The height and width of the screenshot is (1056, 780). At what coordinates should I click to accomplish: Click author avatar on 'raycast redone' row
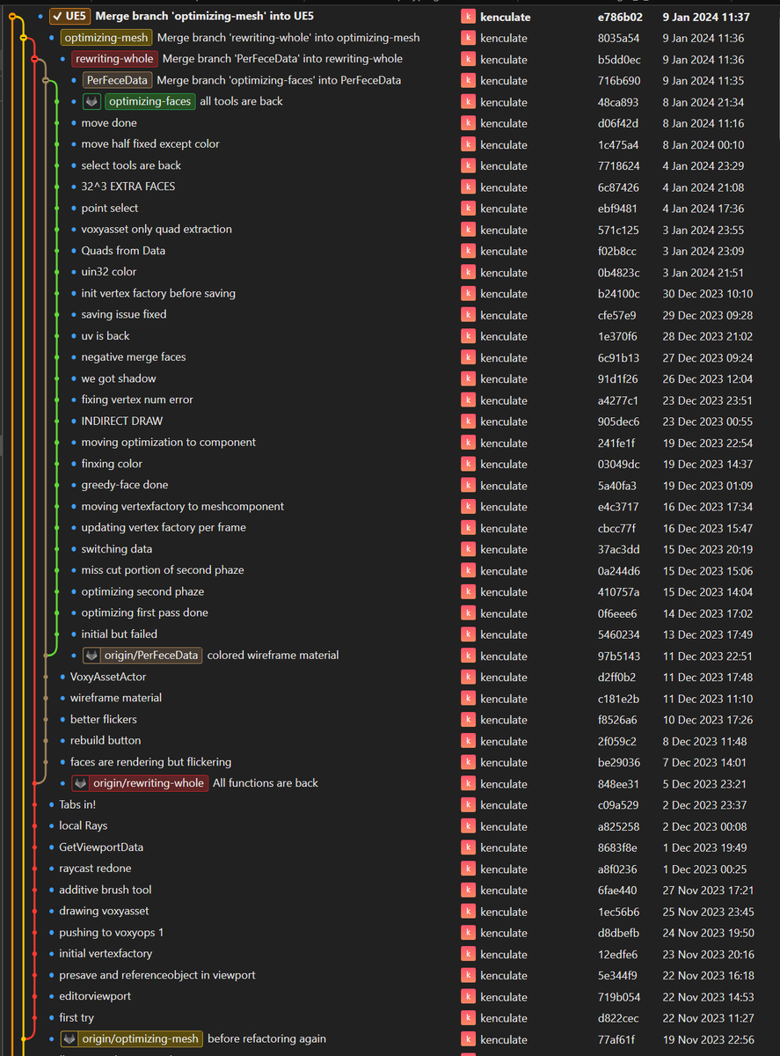point(468,869)
